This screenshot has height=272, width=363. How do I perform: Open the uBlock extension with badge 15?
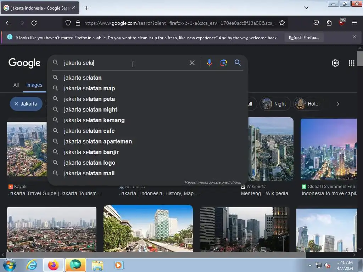coord(342,22)
